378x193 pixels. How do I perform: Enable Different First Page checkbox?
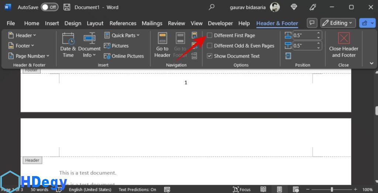point(210,35)
